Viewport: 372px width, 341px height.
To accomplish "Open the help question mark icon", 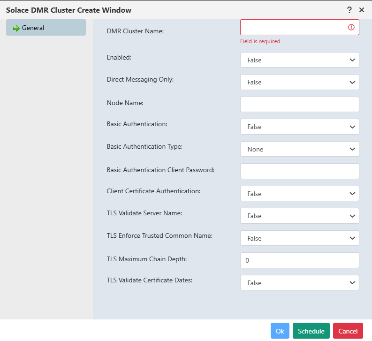I will 349,10.
